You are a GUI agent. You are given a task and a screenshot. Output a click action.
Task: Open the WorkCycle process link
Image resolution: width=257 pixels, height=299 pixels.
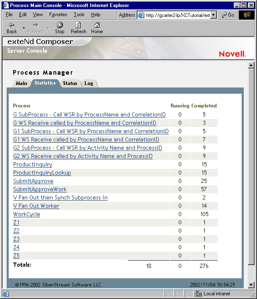click(x=26, y=214)
